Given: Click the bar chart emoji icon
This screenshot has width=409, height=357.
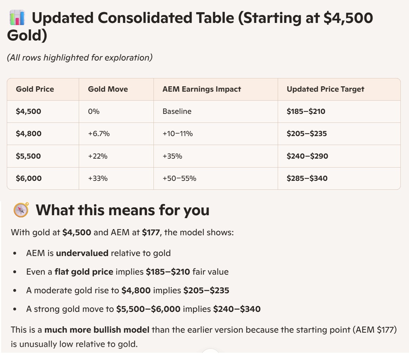Looking at the screenshot, I should tap(17, 18).
